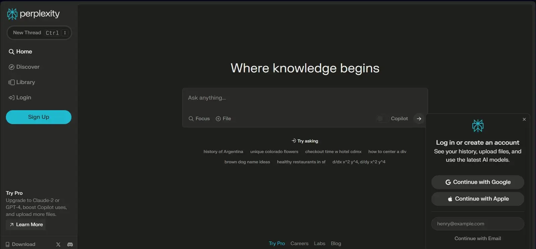Submit query with the arrow button
Image resolution: width=536 pixels, height=249 pixels.
[x=419, y=118]
